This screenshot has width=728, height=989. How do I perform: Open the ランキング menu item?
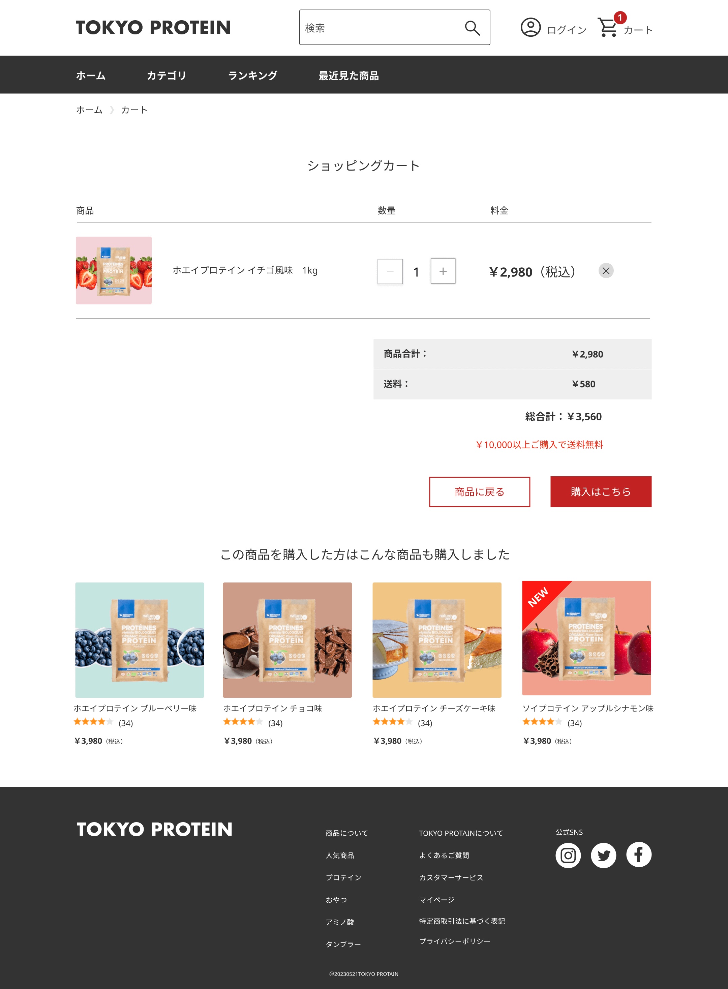(252, 76)
